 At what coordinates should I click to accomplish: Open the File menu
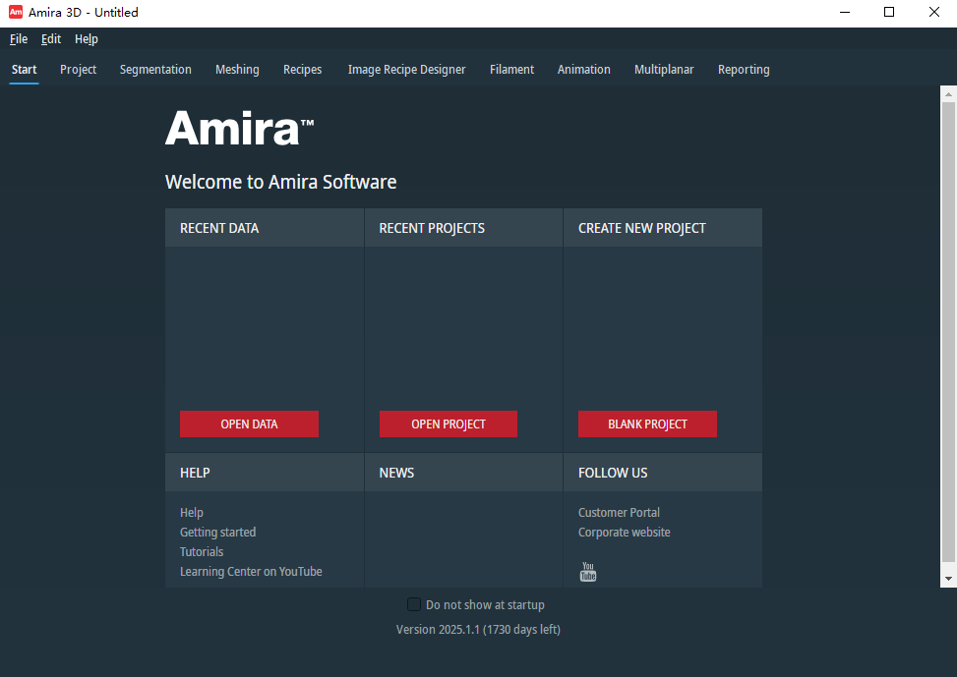(x=19, y=39)
